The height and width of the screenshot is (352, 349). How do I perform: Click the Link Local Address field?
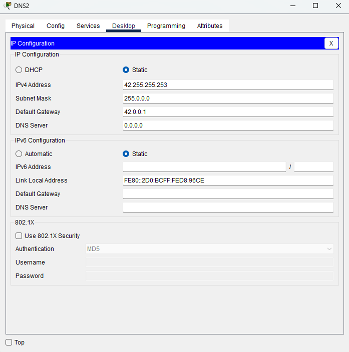coord(228,180)
